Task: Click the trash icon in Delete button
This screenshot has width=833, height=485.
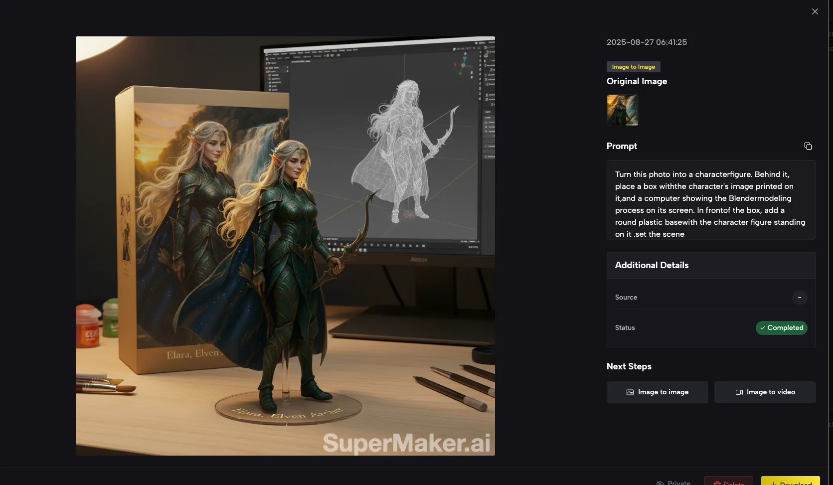Action: (x=717, y=483)
